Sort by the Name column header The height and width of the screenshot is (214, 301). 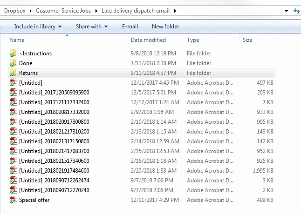[17, 40]
